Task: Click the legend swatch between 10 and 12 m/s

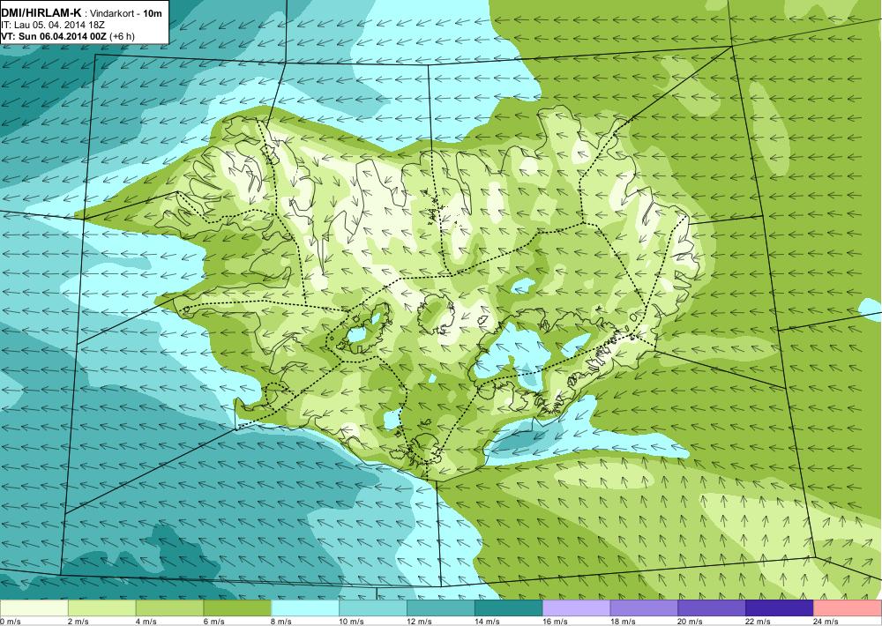Action: pyautogui.click(x=373, y=608)
